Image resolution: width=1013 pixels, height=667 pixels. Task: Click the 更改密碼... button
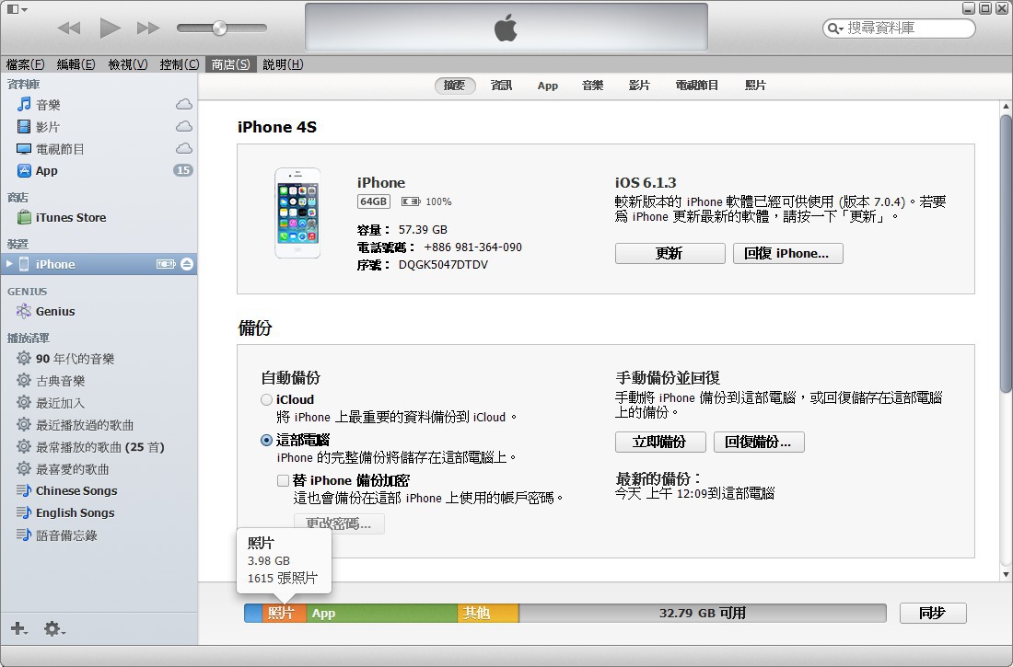[339, 523]
